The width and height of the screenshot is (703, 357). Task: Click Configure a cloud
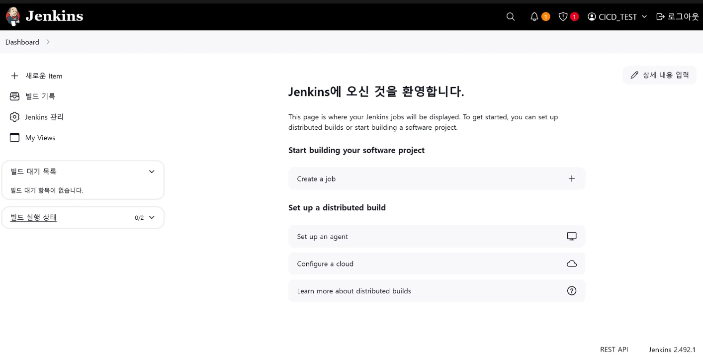tap(437, 264)
